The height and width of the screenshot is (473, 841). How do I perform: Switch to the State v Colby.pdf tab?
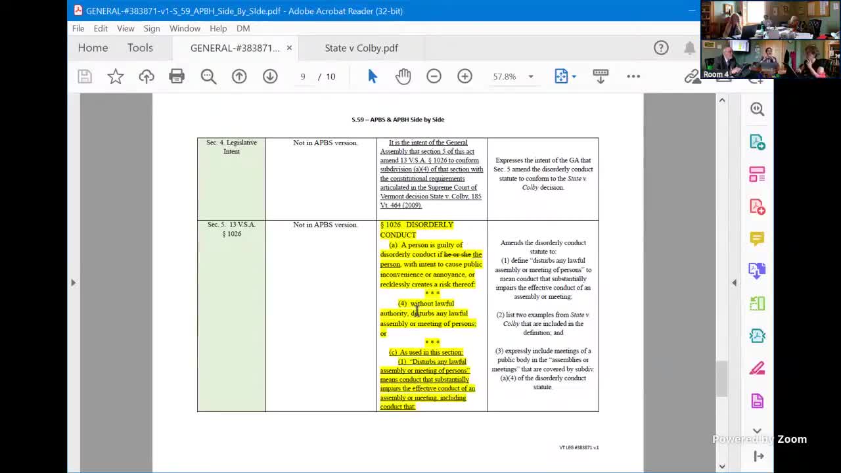(x=361, y=48)
